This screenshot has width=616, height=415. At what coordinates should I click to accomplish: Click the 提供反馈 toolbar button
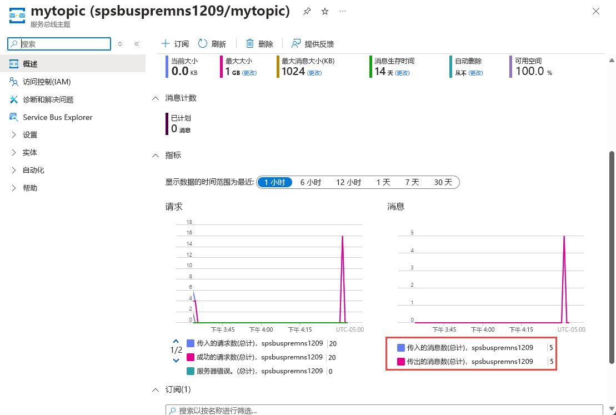click(313, 44)
